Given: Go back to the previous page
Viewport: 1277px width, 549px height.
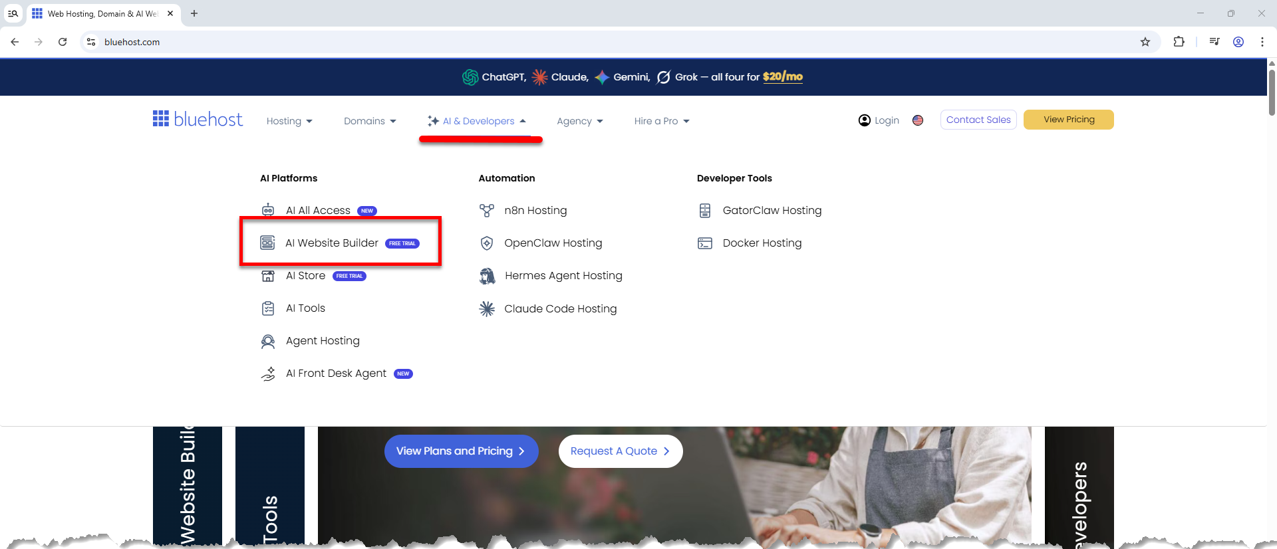Looking at the screenshot, I should click(15, 42).
